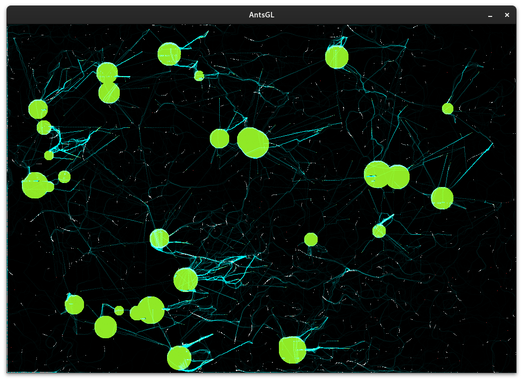Select the top-center large green circle

[169, 54]
